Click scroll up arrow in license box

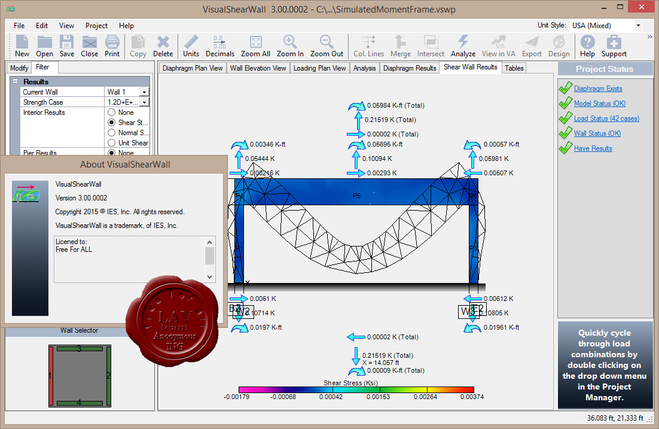[x=210, y=242]
